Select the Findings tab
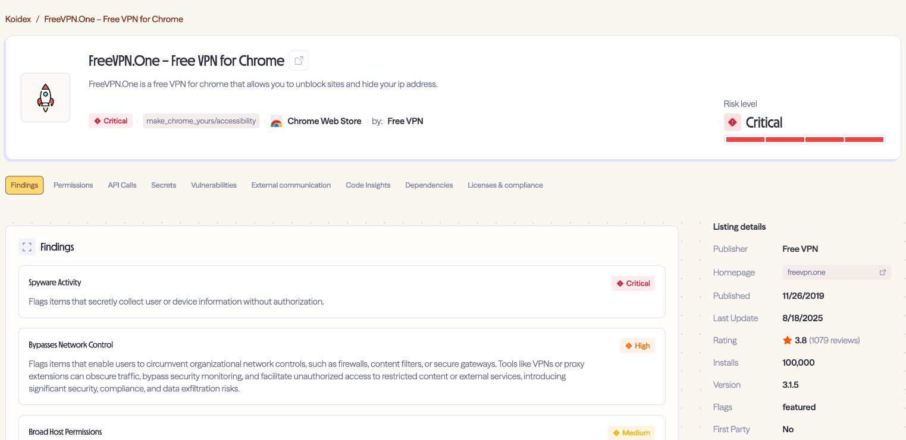 tap(24, 185)
